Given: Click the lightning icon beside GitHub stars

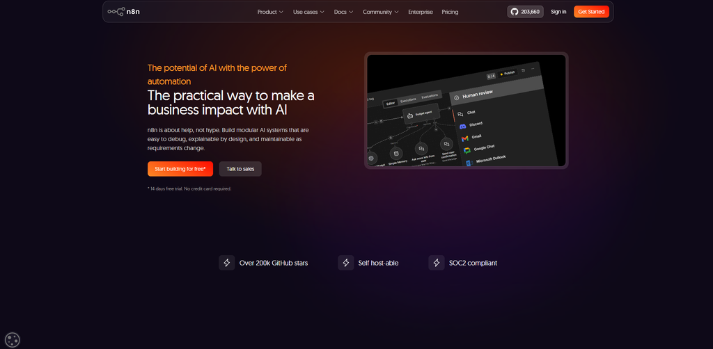Looking at the screenshot, I should (x=227, y=263).
